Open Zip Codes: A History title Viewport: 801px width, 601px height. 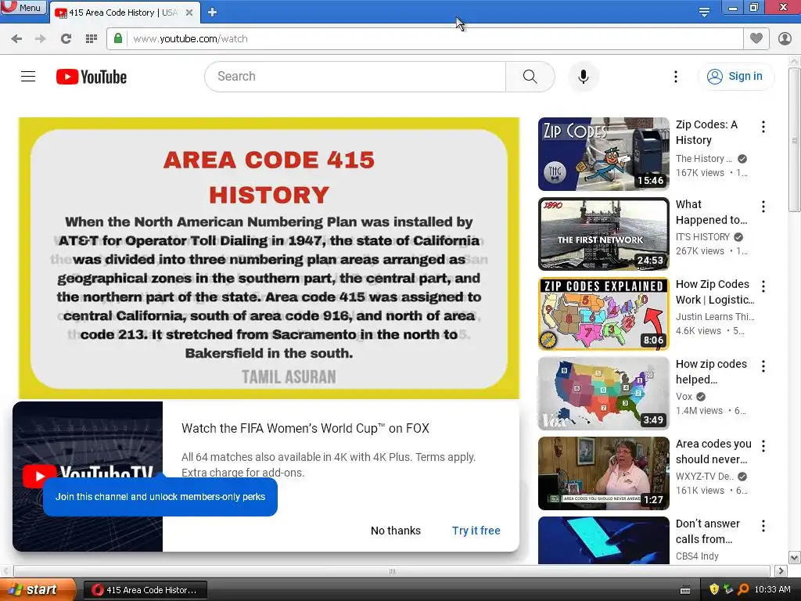pos(706,132)
